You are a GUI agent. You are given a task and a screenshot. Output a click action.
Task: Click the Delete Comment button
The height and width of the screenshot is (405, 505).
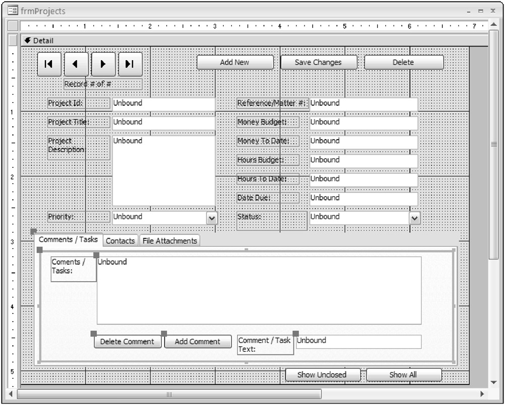pos(127,341)
